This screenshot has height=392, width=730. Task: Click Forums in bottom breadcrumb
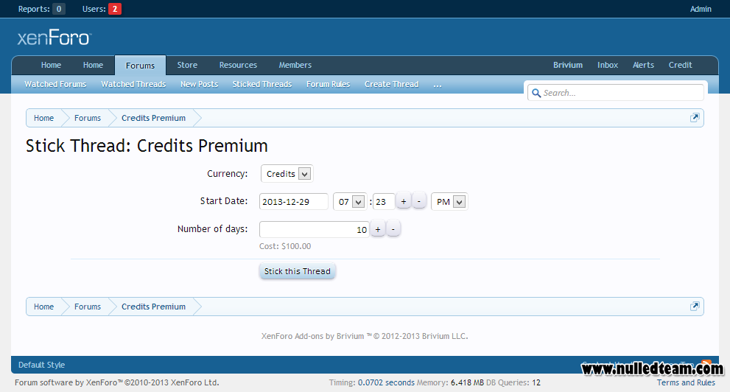point(88,307)
